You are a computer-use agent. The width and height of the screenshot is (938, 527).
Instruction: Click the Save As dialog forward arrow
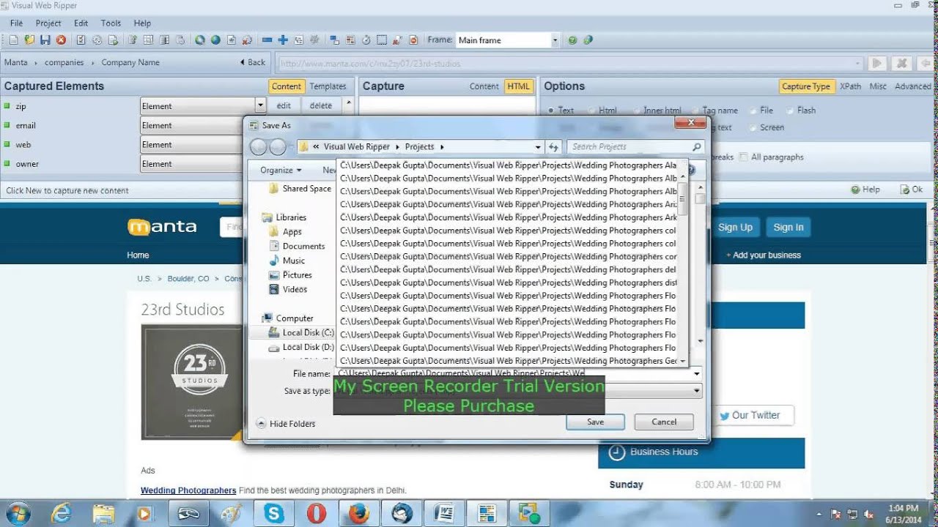click(278, 147)
